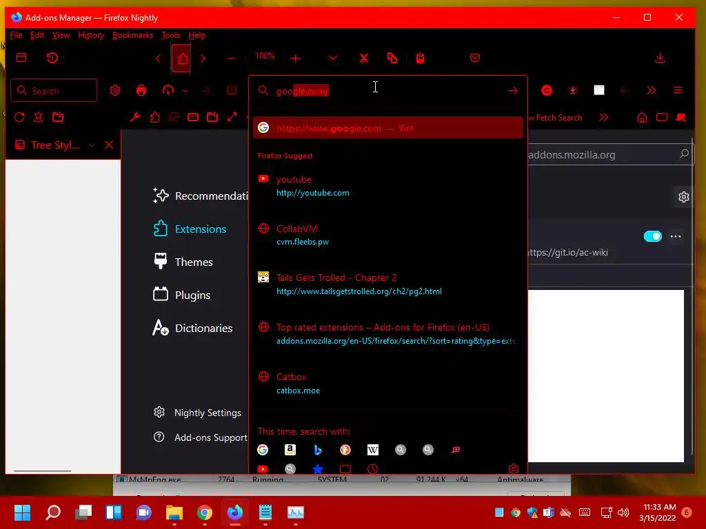Select the youtube suggestion
This screenshot has width=706, height=529.
(x=387, y=186)
